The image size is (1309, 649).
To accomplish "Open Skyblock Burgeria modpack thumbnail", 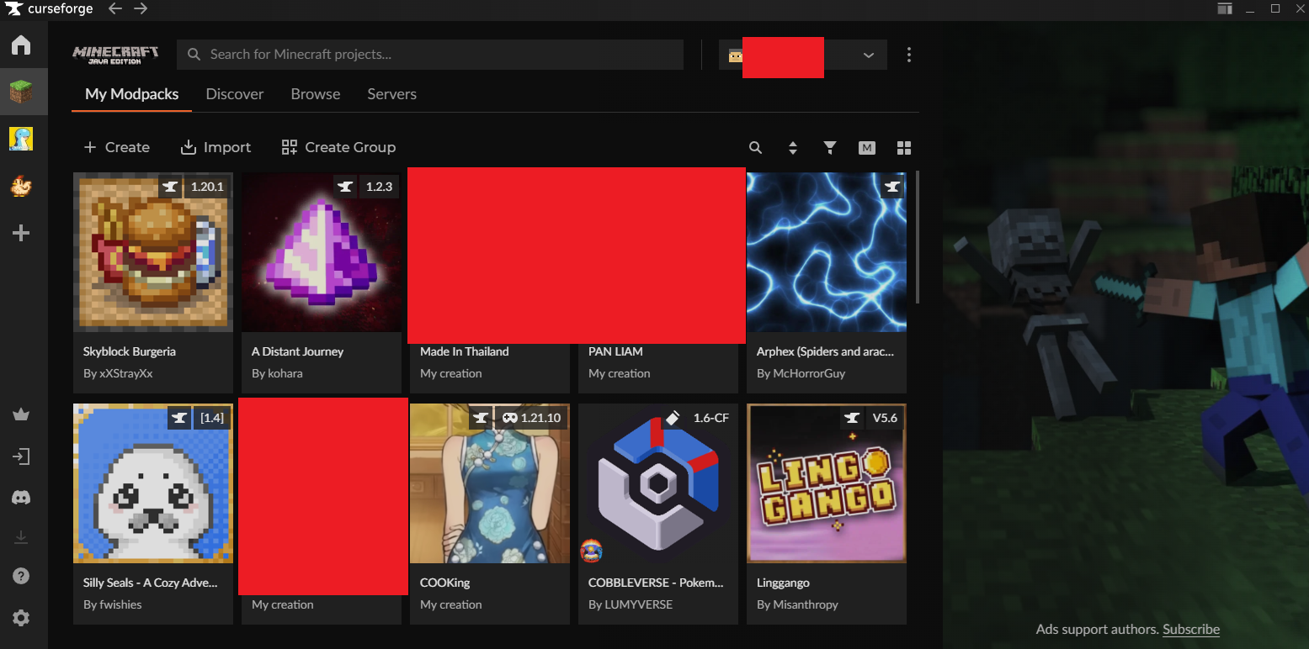I will (x=153, y=252).
